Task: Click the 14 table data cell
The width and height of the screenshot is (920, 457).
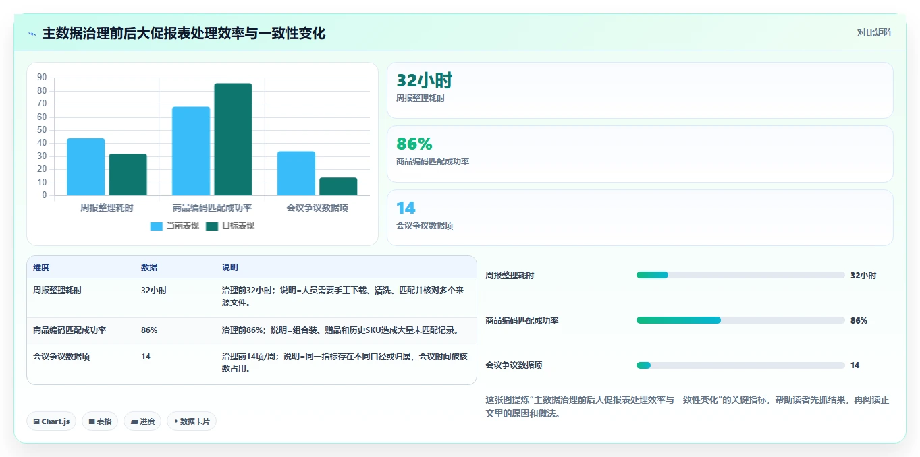Action: tap(146, 357)
